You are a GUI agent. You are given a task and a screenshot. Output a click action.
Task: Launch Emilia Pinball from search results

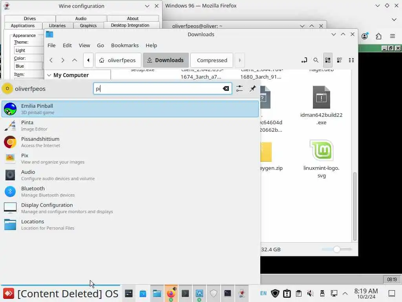pos(130,109)
